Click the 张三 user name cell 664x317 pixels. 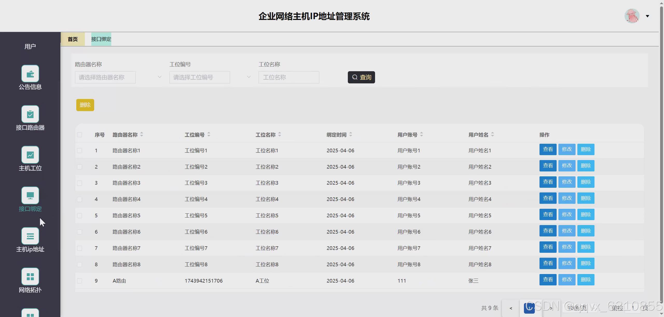(473, 281)
